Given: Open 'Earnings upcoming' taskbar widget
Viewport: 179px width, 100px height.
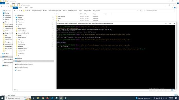Looking at the screenshot, I should coord(143,98).
